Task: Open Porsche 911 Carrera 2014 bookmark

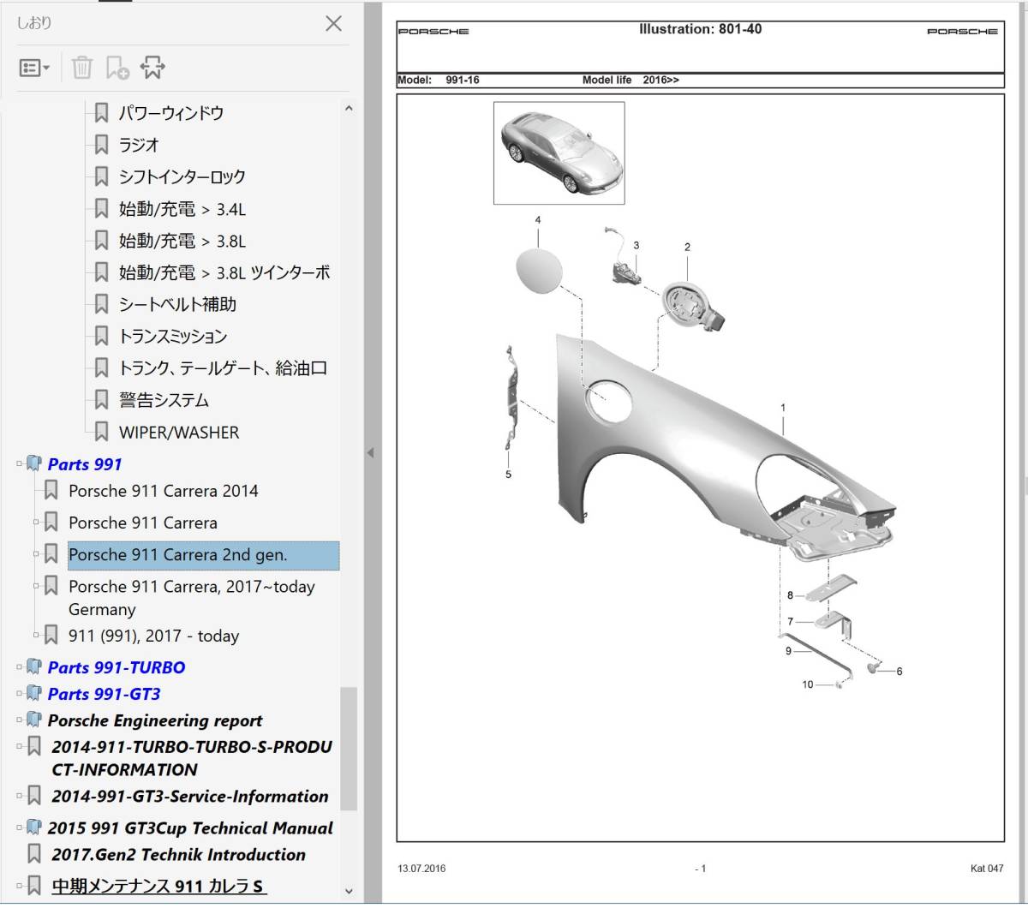Action: pos(163,491)
